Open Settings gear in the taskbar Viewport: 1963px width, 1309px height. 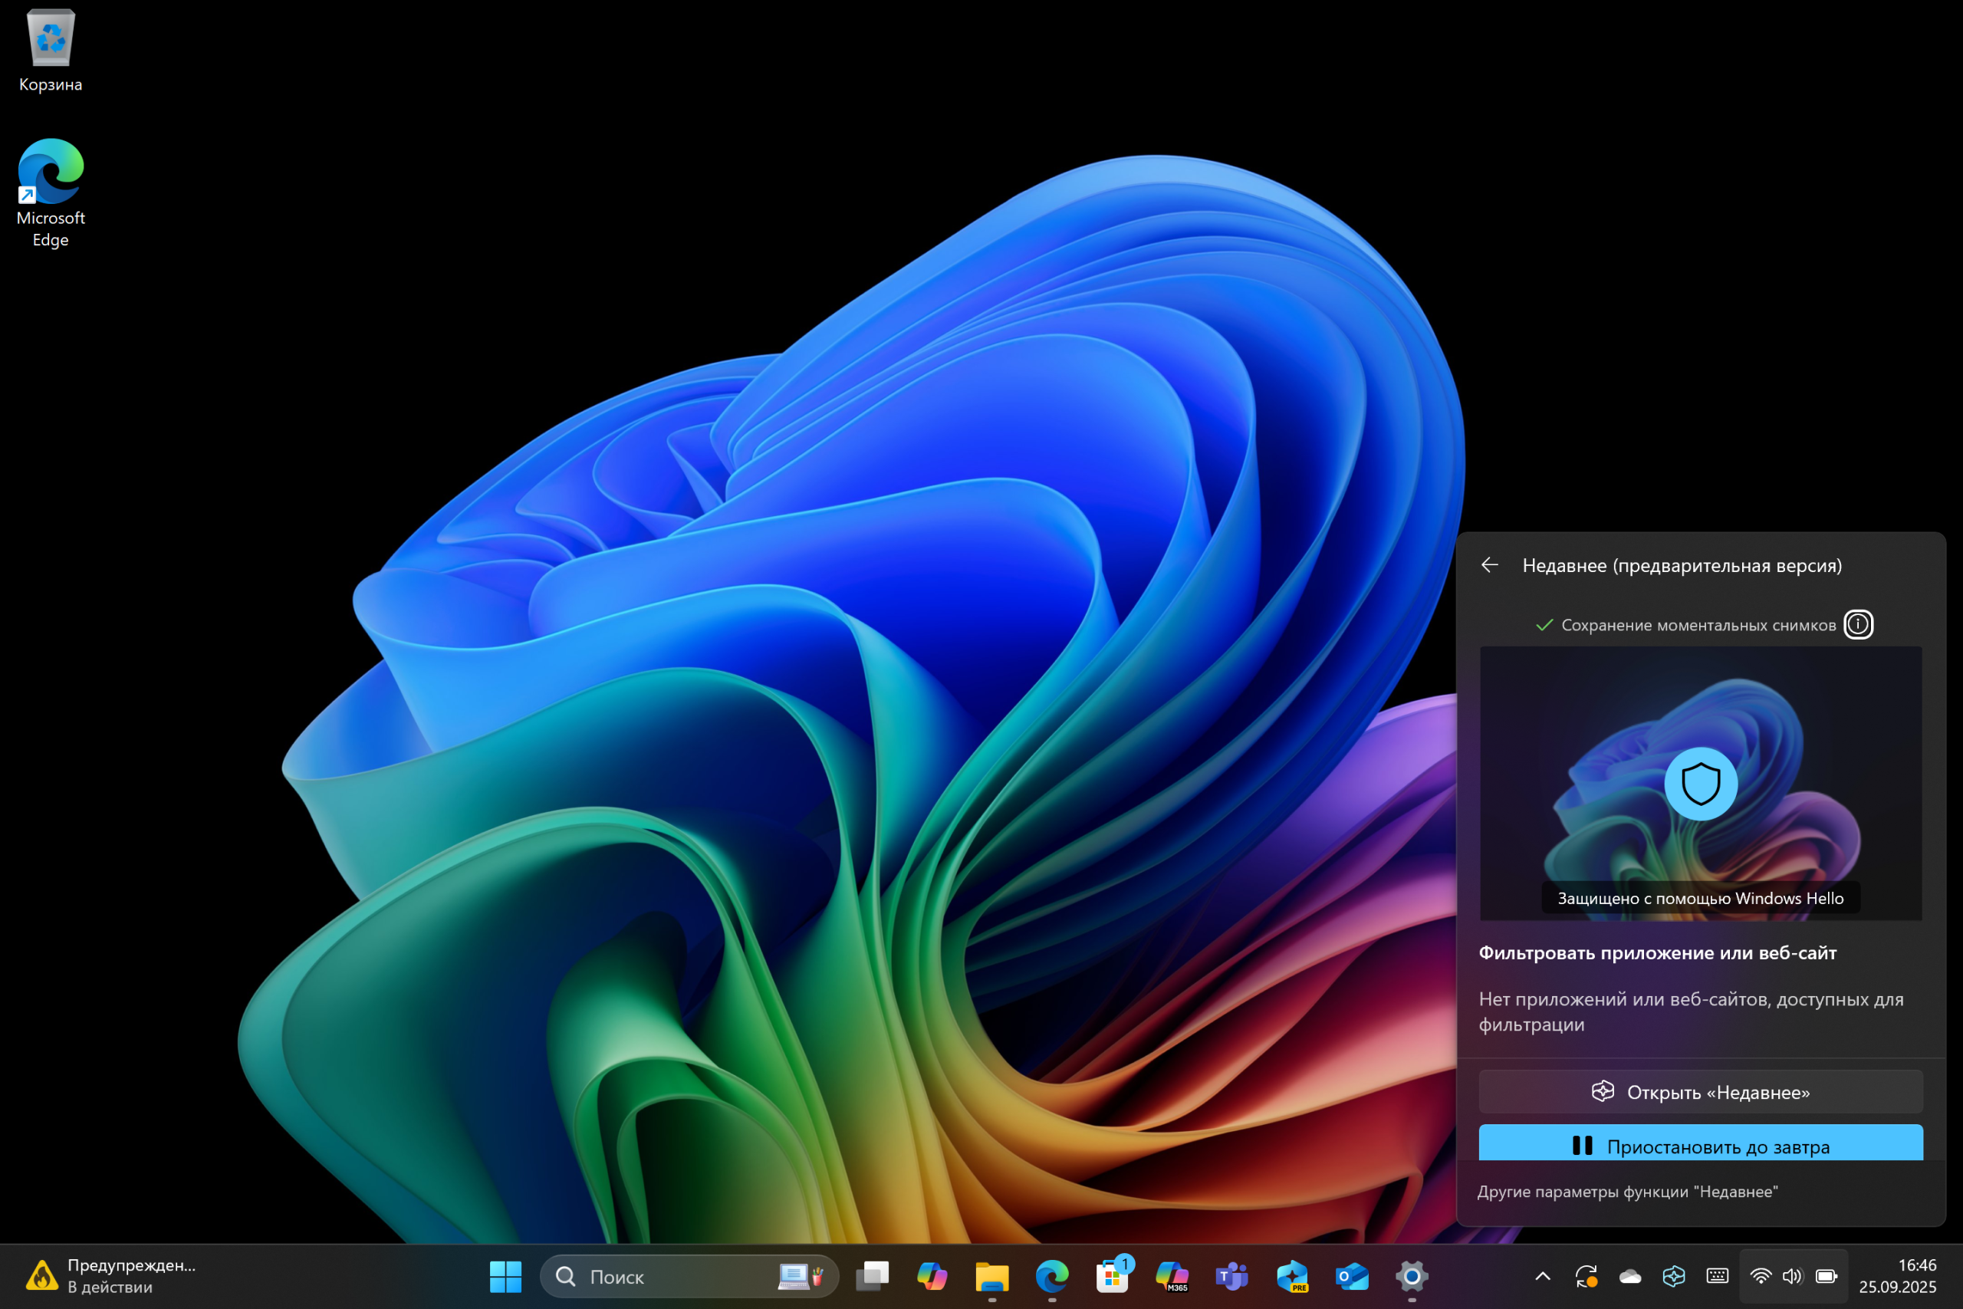click(1412, 1275)
